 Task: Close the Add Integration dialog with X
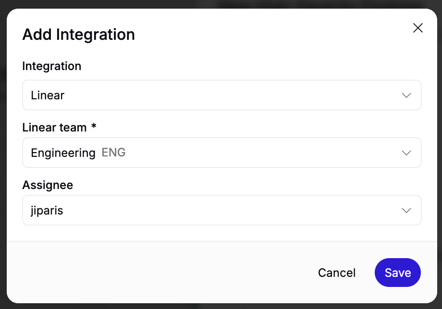coord(418,28)
